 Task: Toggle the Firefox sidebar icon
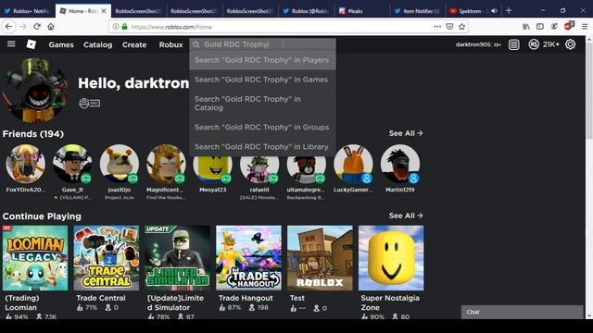[x=540, y=27]
